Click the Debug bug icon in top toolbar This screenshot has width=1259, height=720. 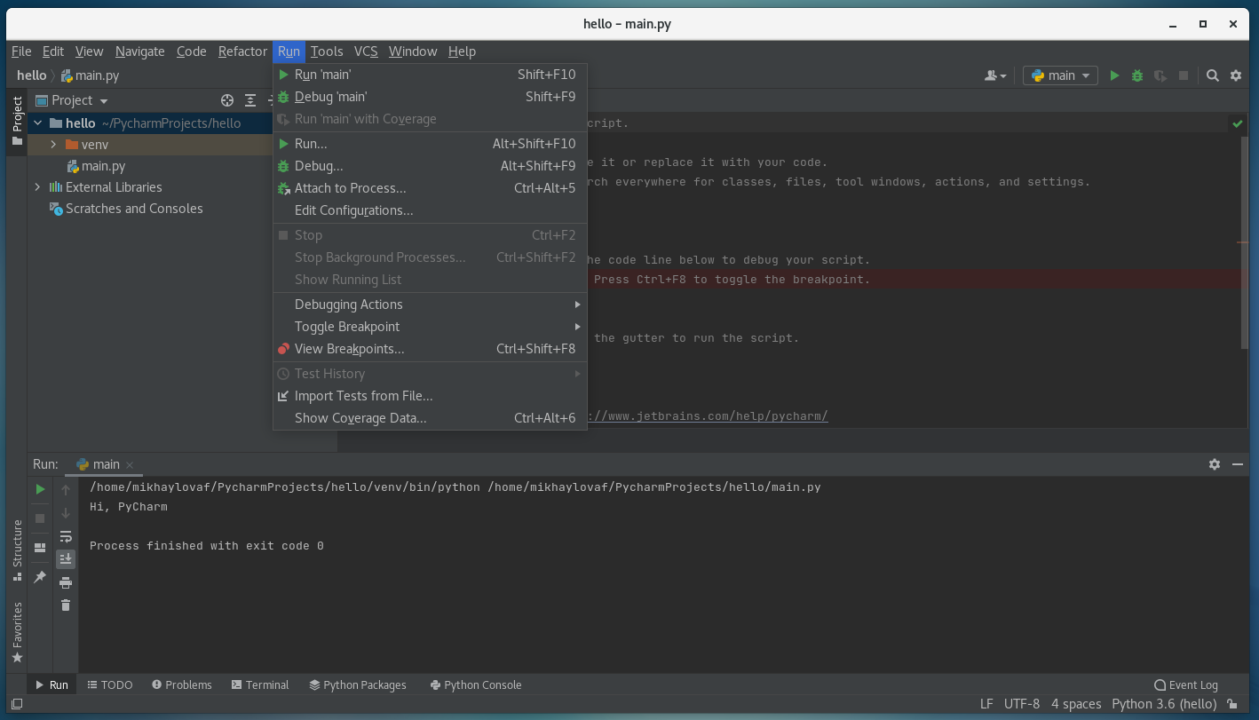(1137, 76)
